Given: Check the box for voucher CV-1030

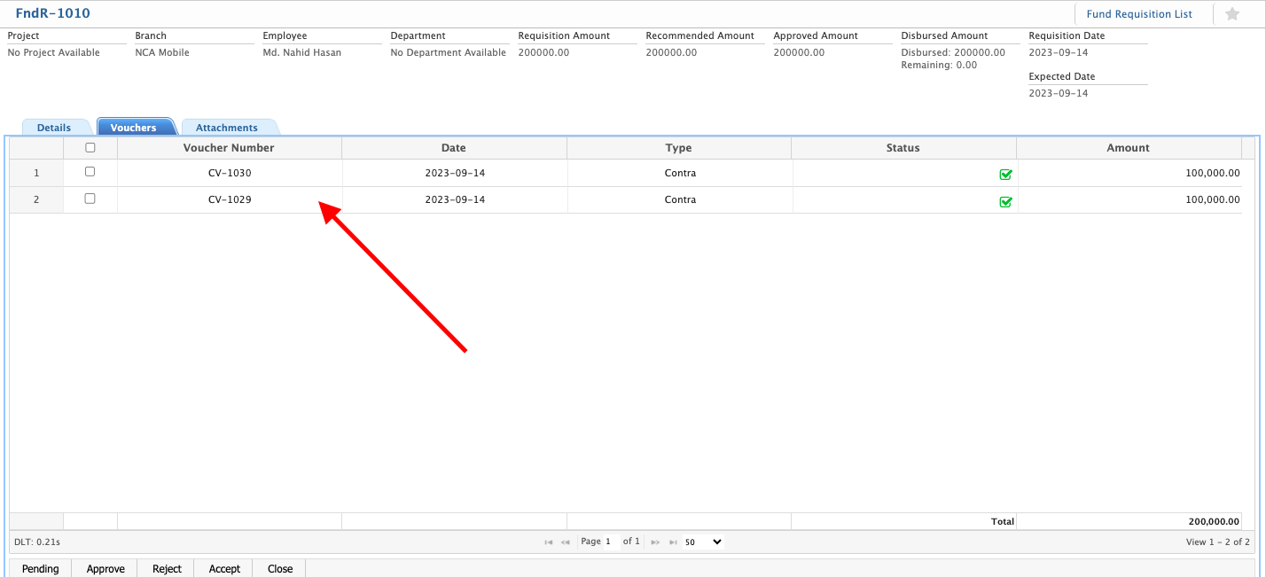Looking at the screenshot, I should pos(90,172).
